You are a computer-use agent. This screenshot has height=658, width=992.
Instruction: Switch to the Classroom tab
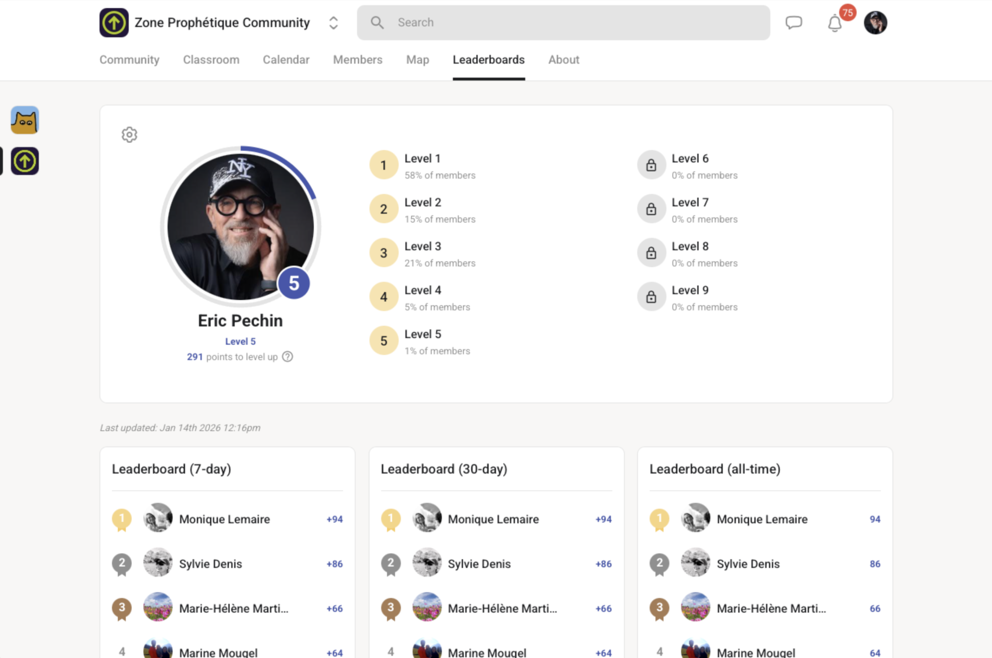(x=211, y=60)
